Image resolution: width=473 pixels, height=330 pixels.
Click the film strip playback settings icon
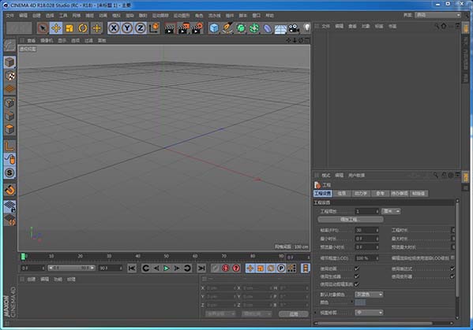(306, 268)
